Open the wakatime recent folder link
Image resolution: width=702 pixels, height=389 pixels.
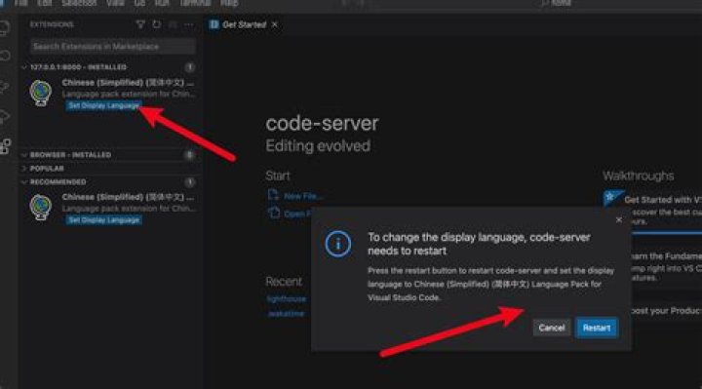(286, 314)
